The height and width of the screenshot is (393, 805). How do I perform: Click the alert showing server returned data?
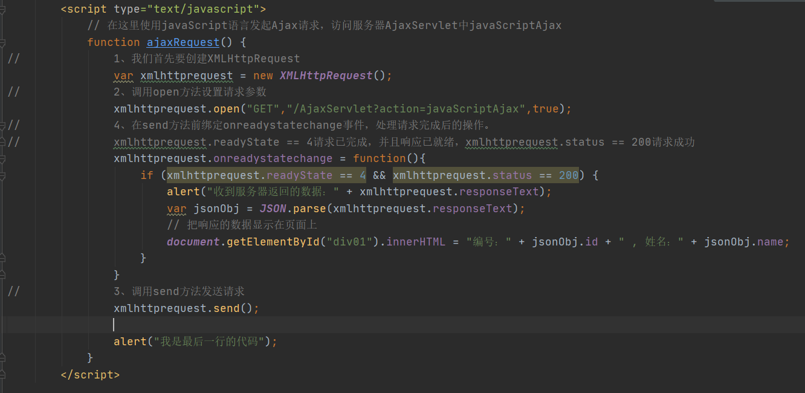point(360,192)
